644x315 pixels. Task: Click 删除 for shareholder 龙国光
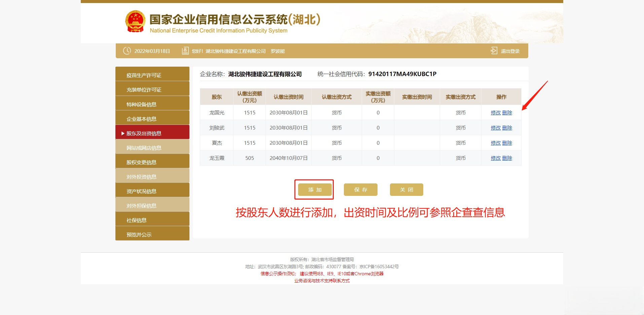click(507, 113)
